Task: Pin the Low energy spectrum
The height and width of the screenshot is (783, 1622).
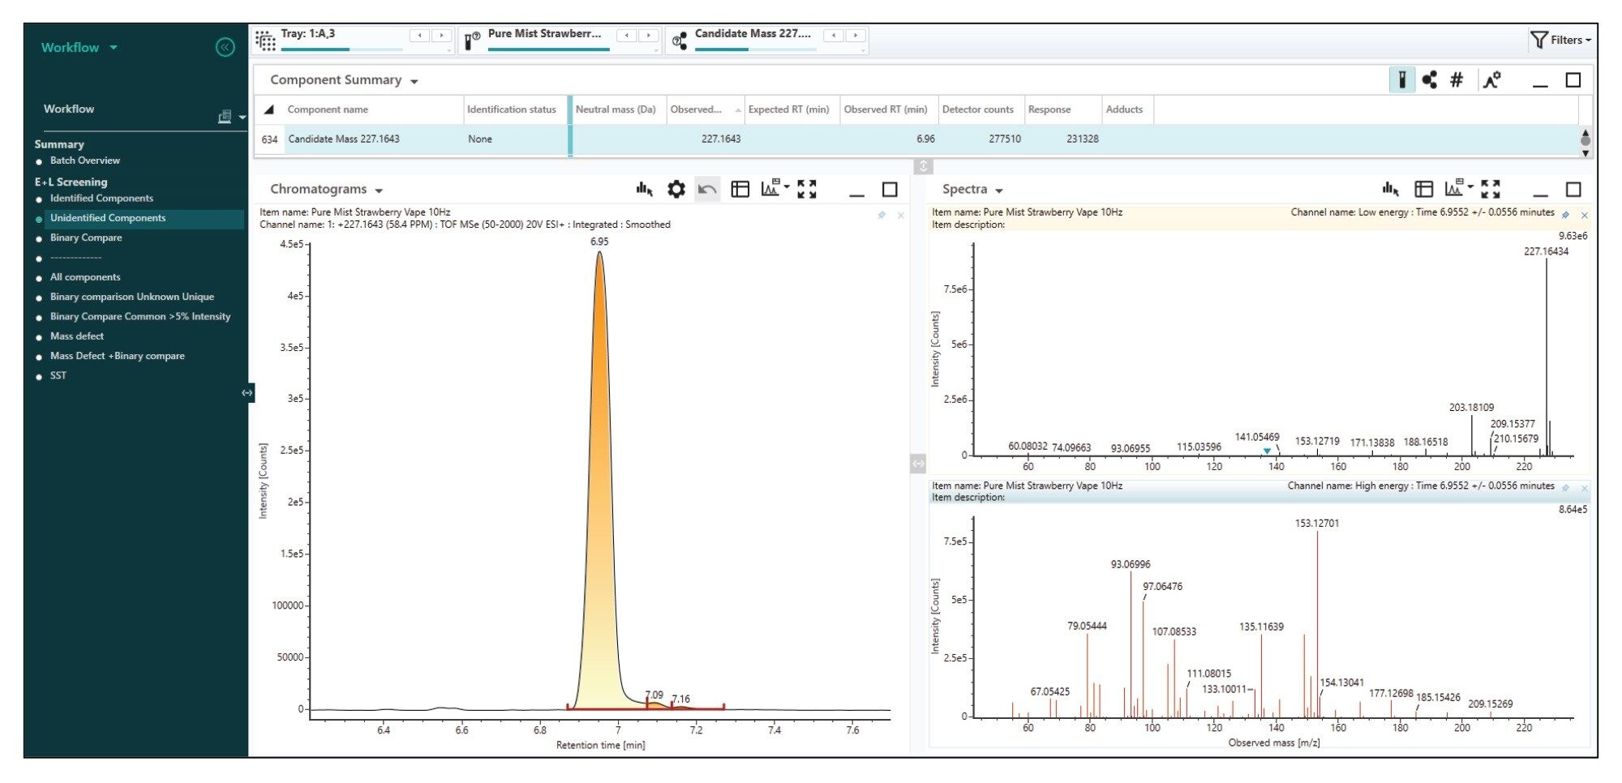Action: [x=1565, y=216]
